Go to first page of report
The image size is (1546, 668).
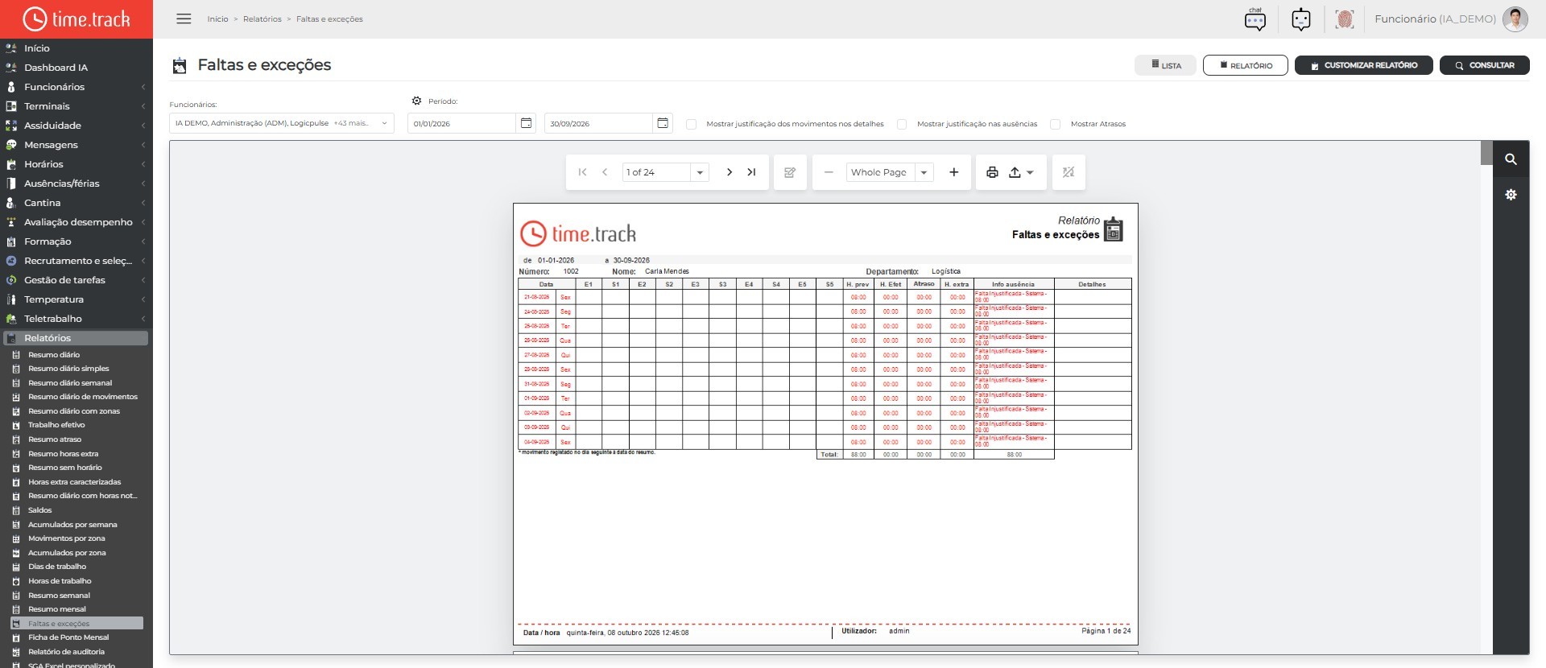pos(582,172)
